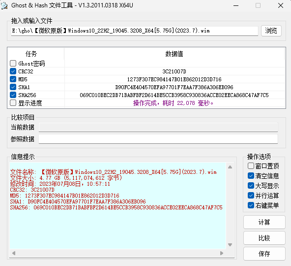Enable the Ghost密码 checkbox
Image resolution: width=291 pixels, height=266 pixels.
tap(13, 63)
